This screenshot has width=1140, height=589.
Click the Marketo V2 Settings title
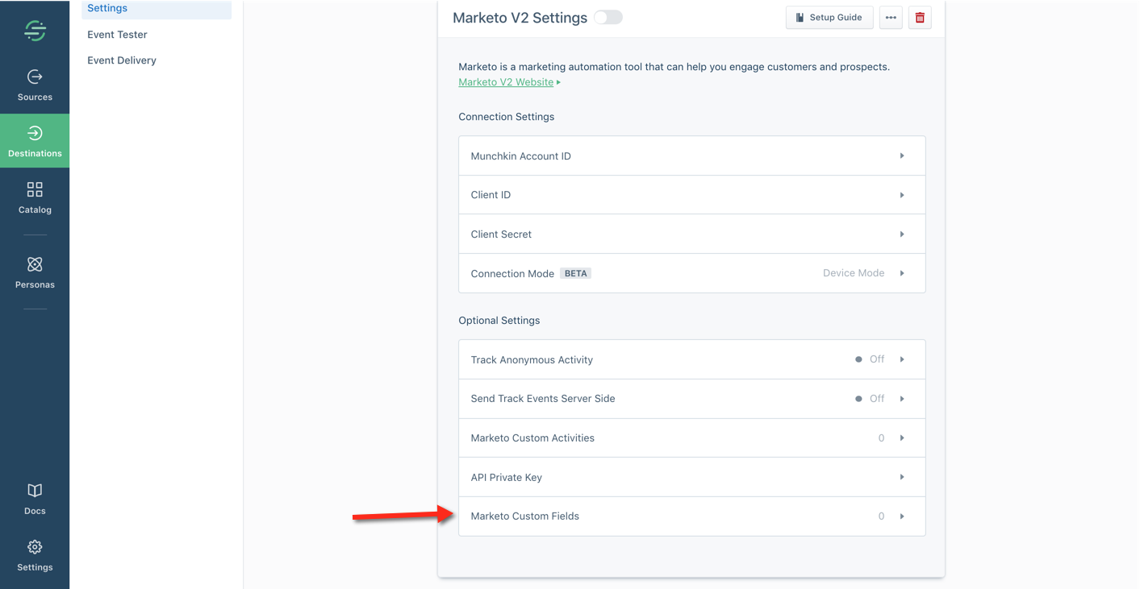pos(520,18)
